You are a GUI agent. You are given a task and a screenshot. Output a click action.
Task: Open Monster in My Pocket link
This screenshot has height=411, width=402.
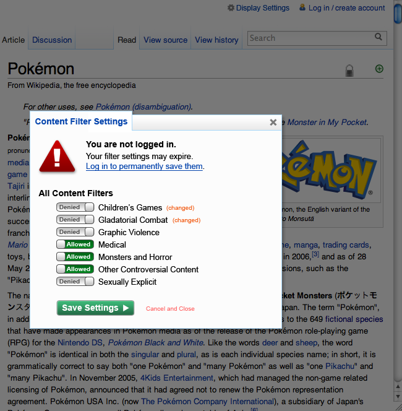click(x=327, y=122)
